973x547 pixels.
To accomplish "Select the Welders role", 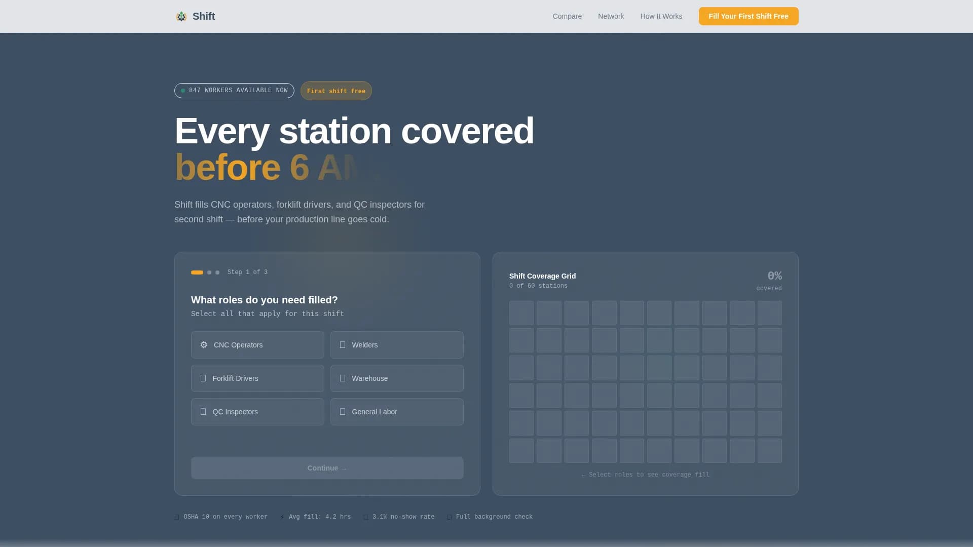I will pos(397,345).
